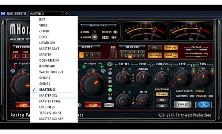222x134 pixels.
Task: Click the Read automation R button
Action: click(17, 14)
